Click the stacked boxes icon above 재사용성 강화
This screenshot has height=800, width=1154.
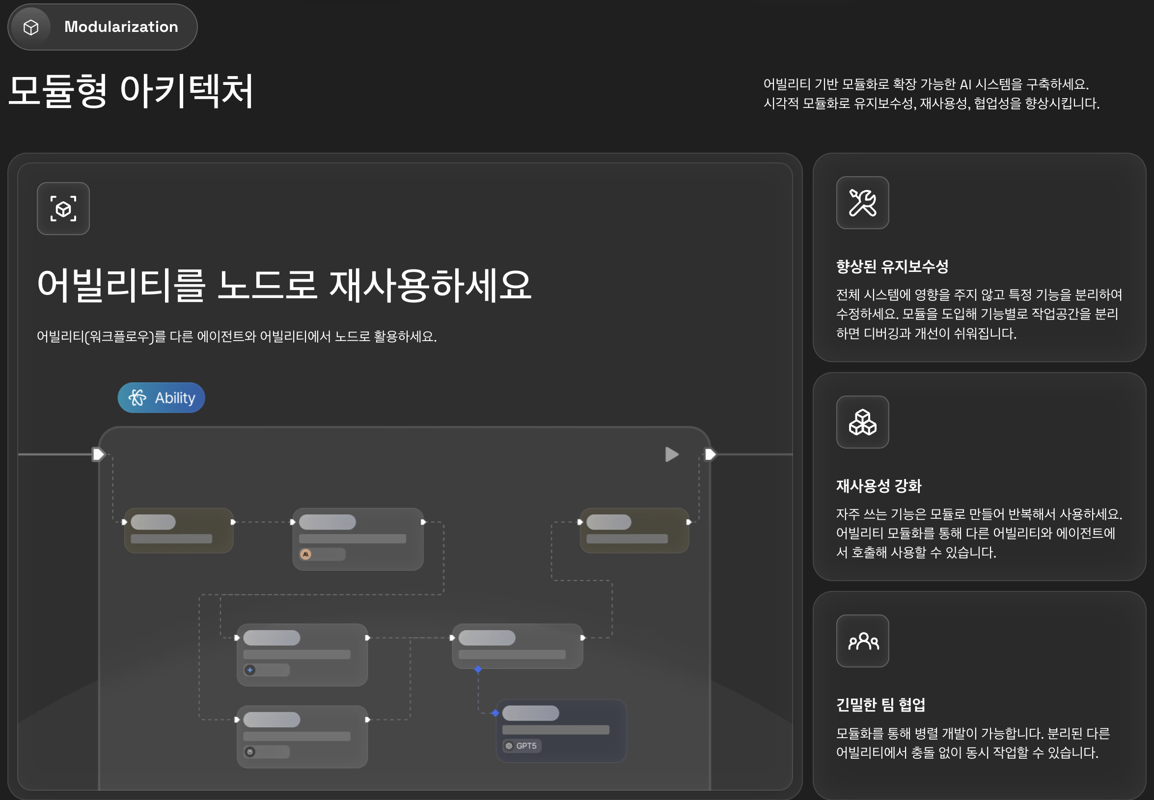pyautogui.click(x=862, y=422)
